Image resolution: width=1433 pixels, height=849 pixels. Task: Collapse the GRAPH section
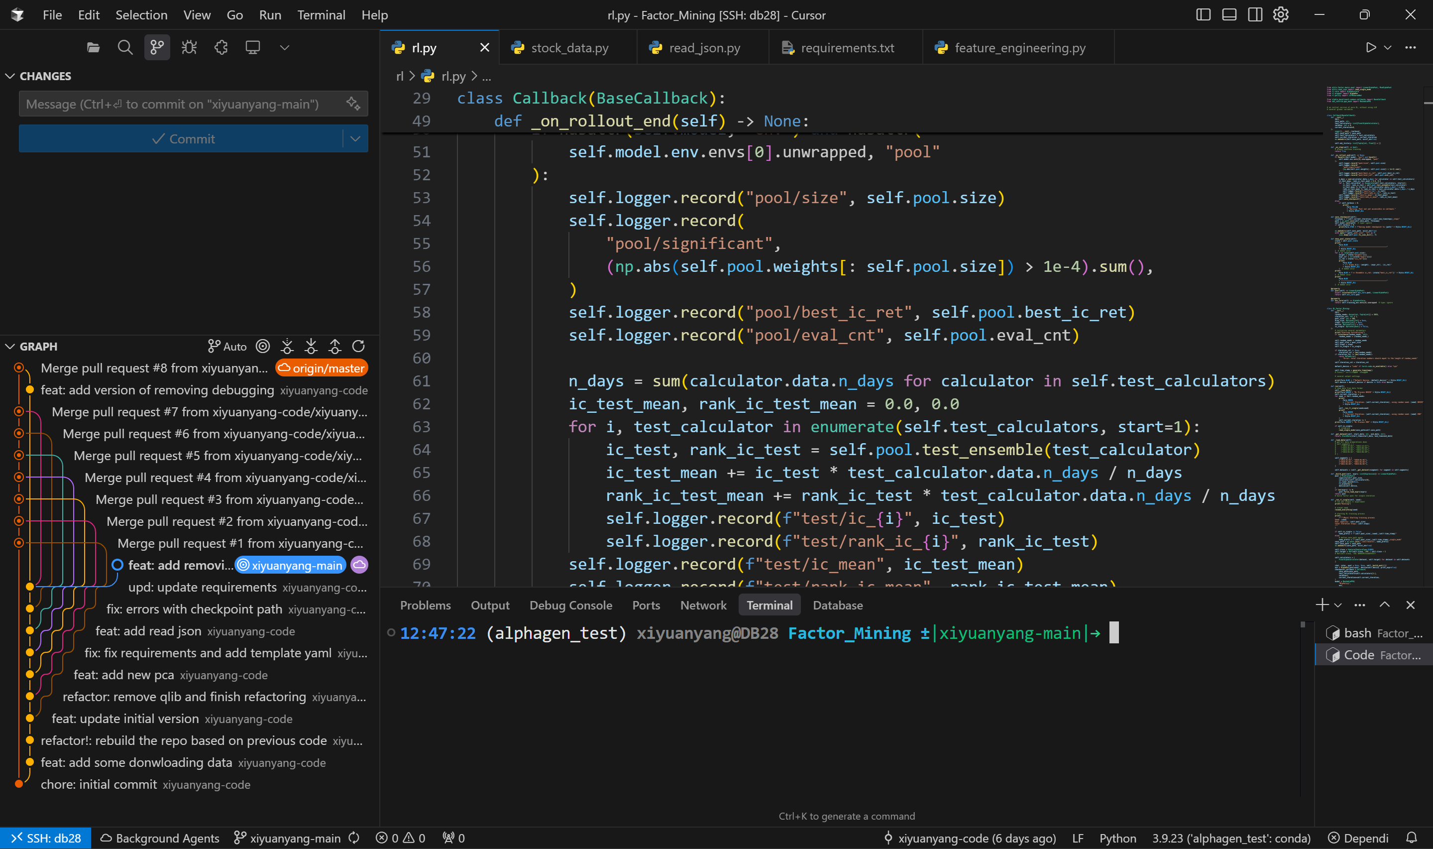pos(10,346)
